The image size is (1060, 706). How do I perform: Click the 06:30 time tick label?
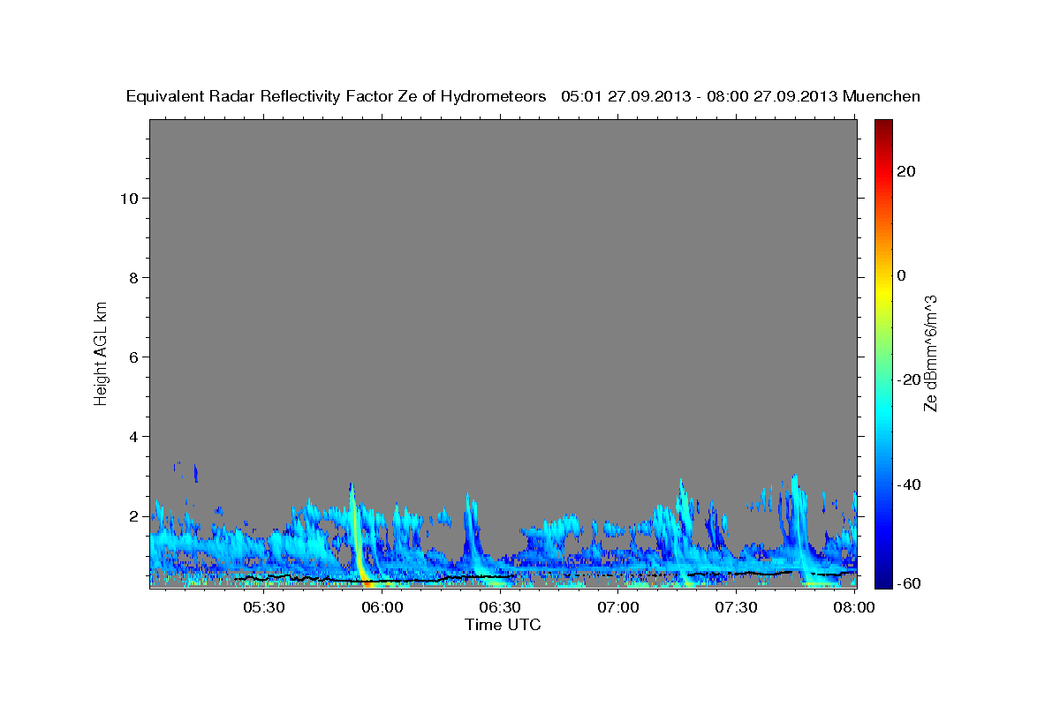(x=500, y=607)
